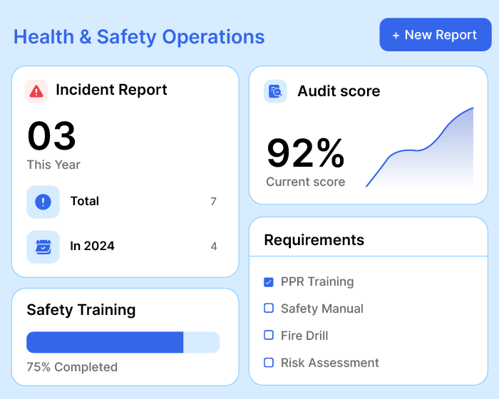Click the total incidents count of 7
The width and height of the screenshot is (499, 399).
point(213,202)
